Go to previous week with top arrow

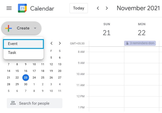tap(98, 8)
